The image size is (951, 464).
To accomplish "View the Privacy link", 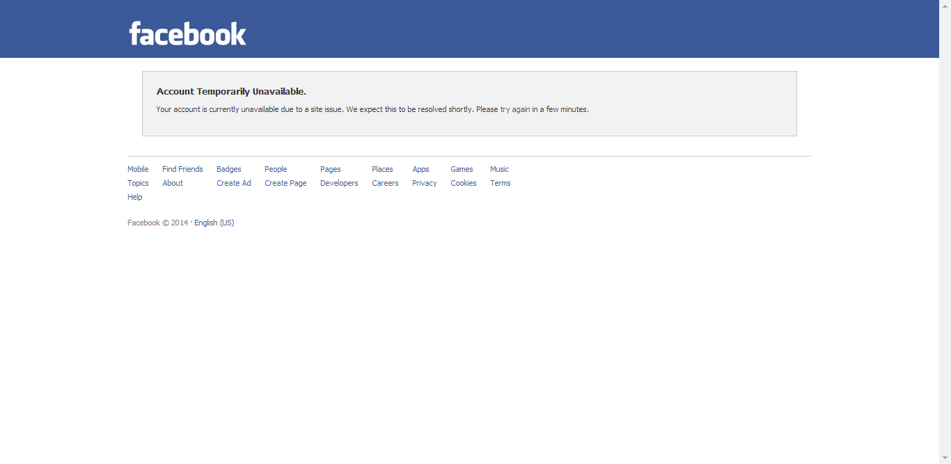I will [425, 183].
